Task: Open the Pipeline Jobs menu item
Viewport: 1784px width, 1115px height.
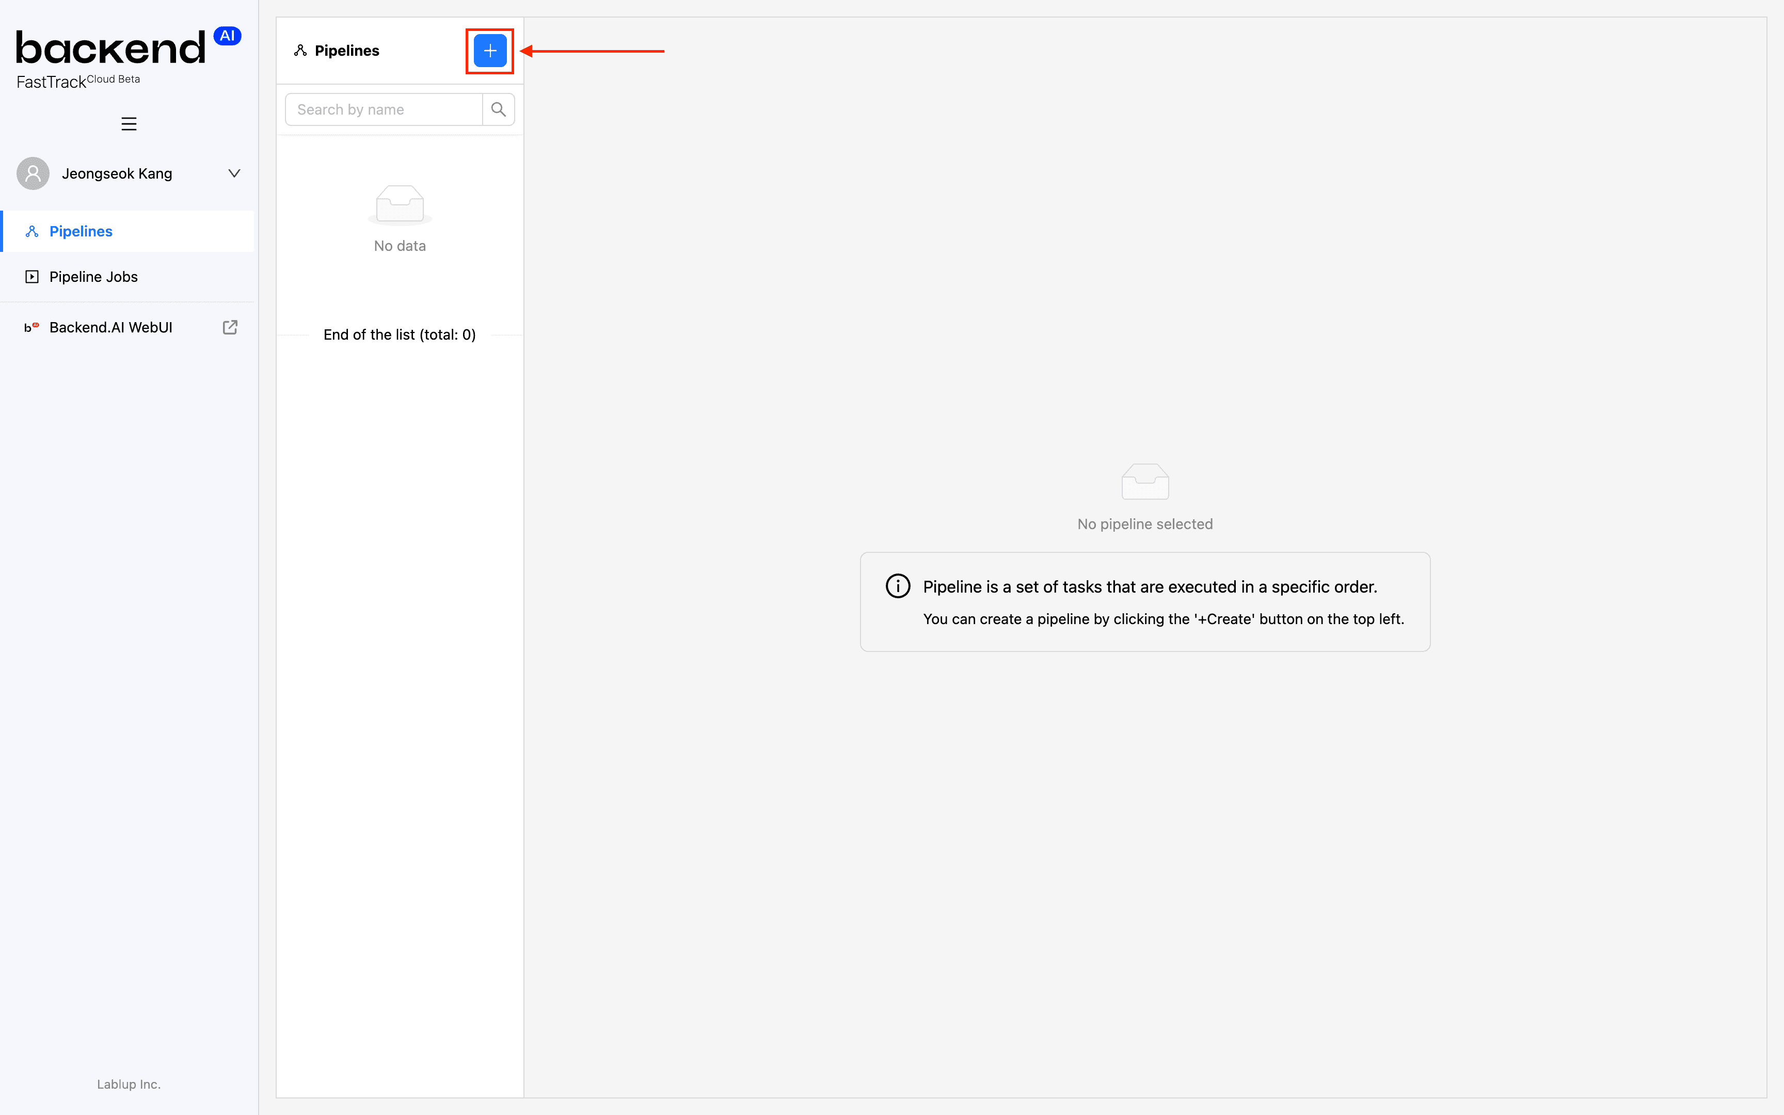Action: [128, 277]
